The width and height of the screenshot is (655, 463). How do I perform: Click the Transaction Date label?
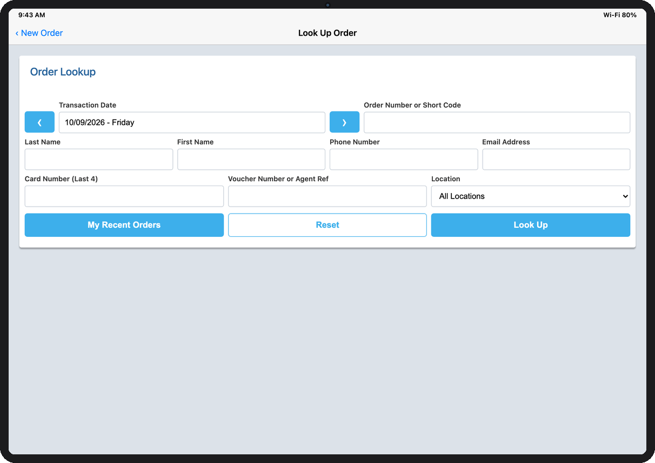tap(88, 105)
